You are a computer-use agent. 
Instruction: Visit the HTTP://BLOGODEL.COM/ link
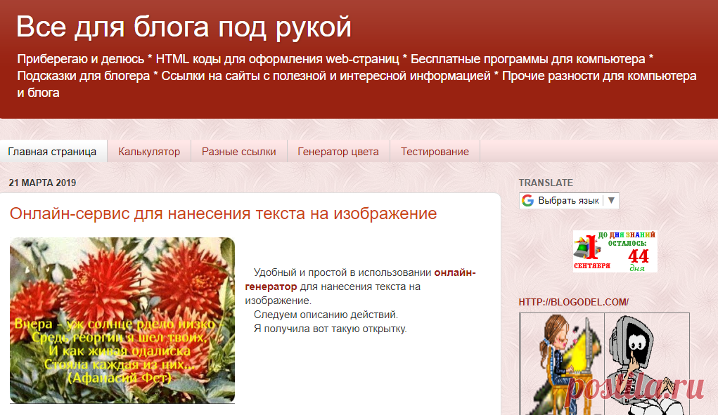[x=573, y=302]
